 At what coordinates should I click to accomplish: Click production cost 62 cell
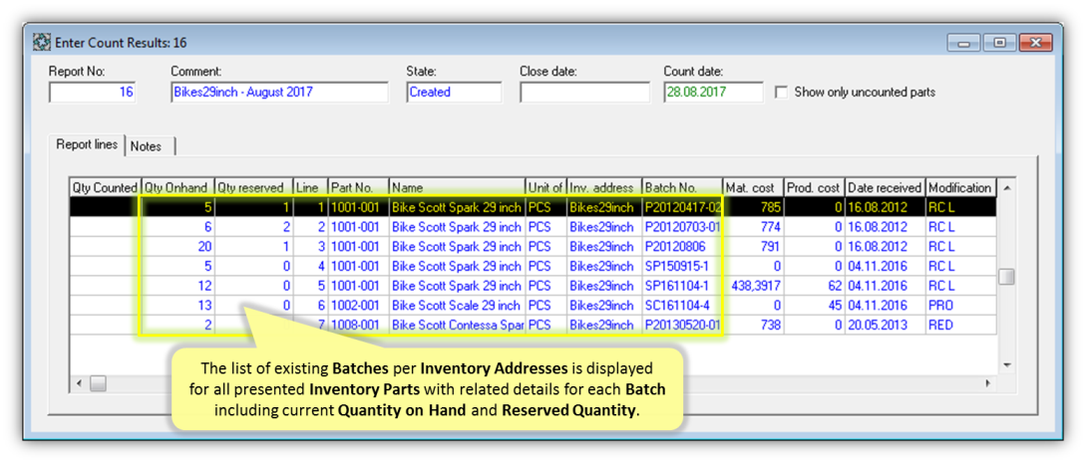coord(814,286)
